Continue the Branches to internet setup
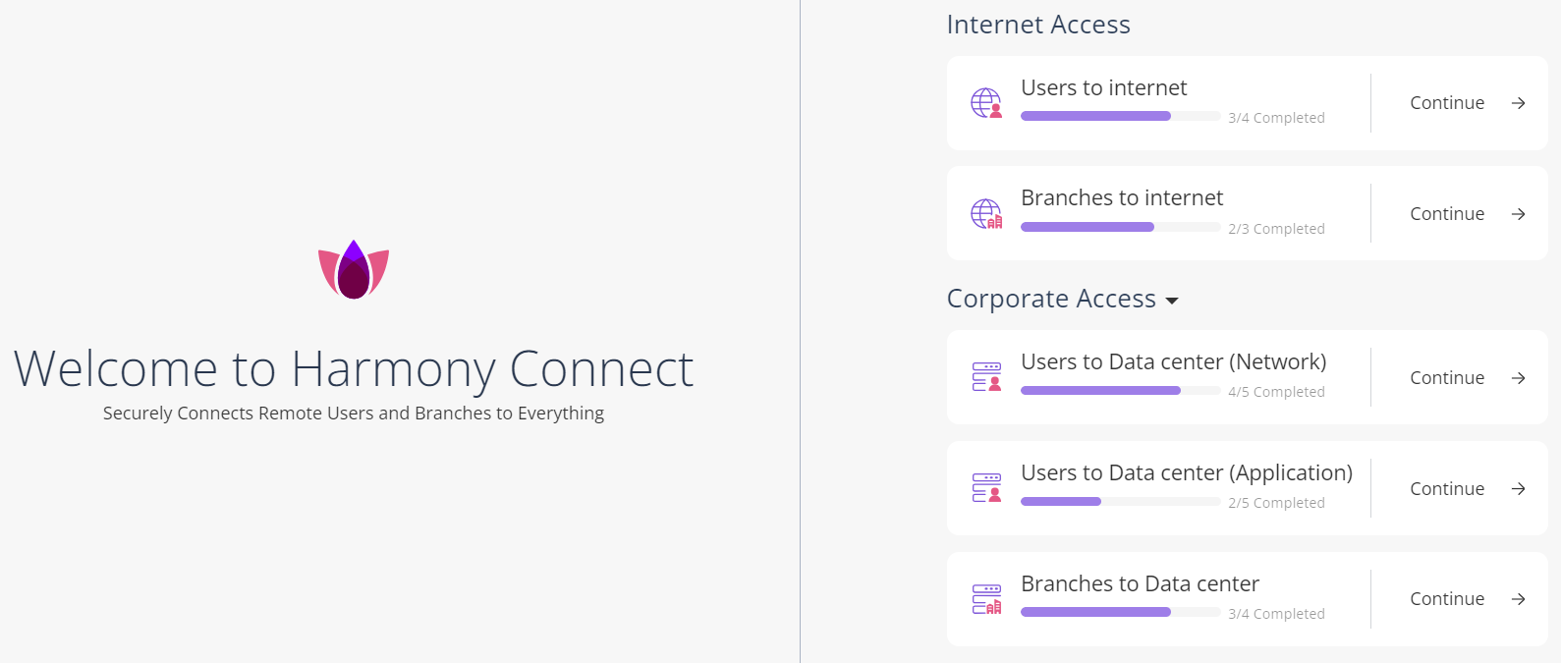Viewport: 1561px width, 663px height. click(1447, 214)
